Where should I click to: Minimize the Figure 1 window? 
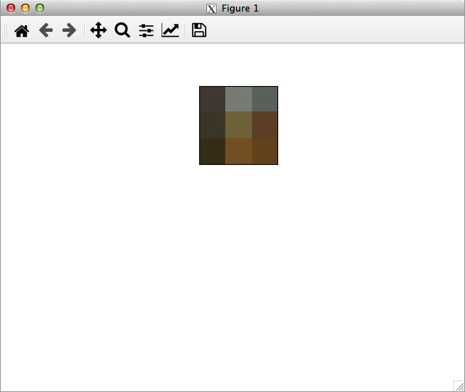[25, 8]
